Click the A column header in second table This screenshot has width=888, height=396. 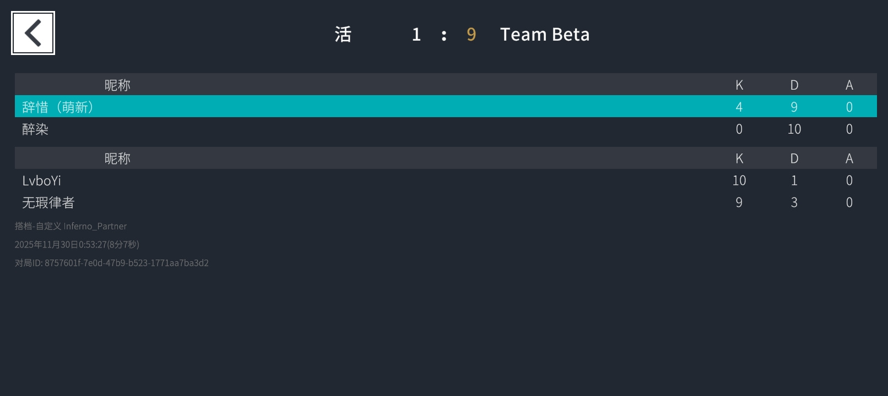tap(849, 158)
